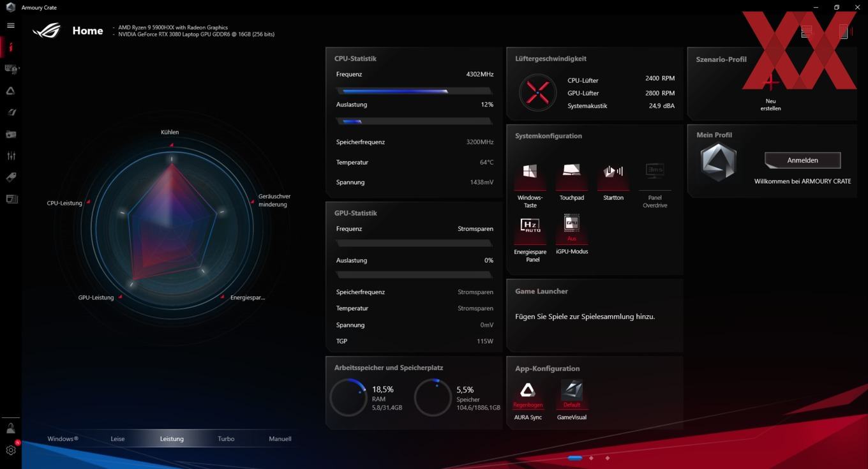Viewport: 868px width, 469px height.
Task: Go to third dashboard page diamond indicator
Action: (607, 458)
